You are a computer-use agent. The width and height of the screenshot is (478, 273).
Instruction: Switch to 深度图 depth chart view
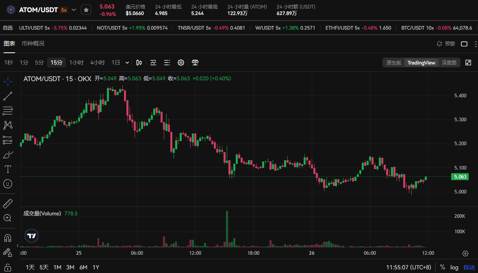(449, 62)
